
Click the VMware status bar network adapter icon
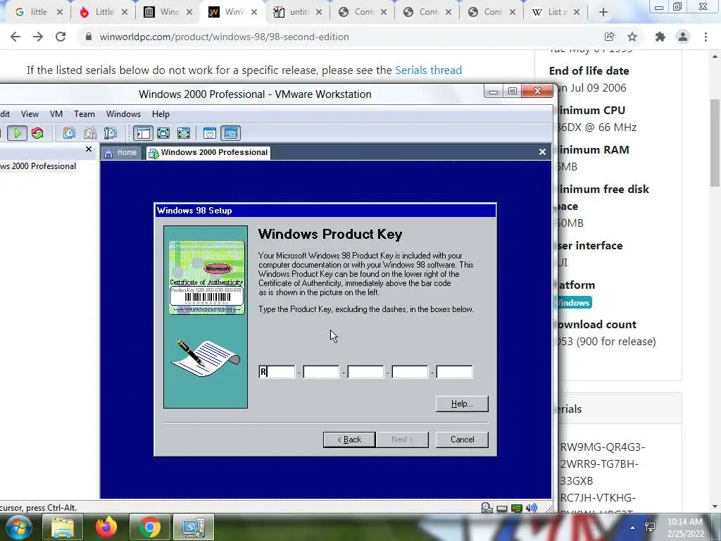coord(516,508)
